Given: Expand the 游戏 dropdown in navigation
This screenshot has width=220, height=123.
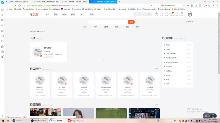Looking at the screenshot, I should [x=83, y=14].
